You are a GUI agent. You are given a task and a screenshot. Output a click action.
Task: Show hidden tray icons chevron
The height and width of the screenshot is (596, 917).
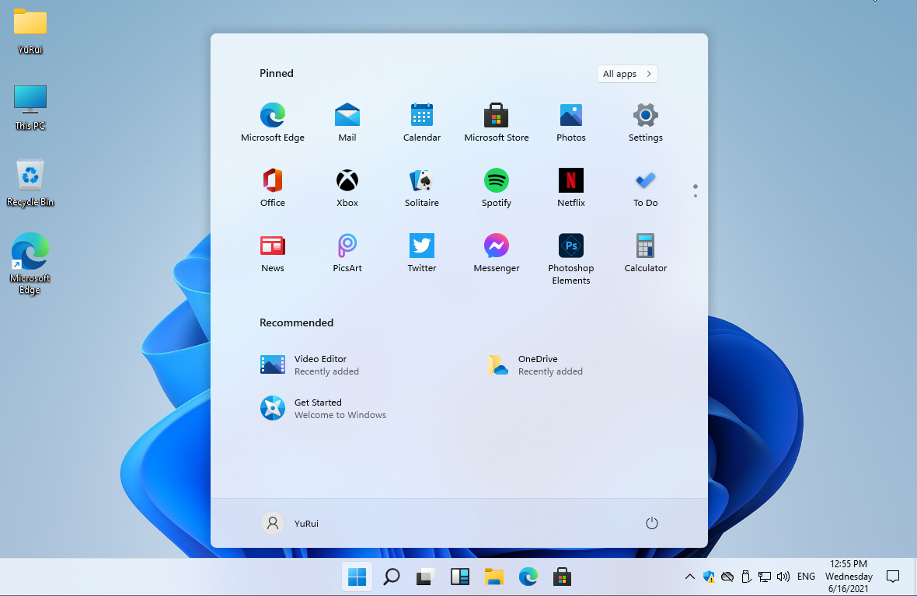tap(690, 577)
